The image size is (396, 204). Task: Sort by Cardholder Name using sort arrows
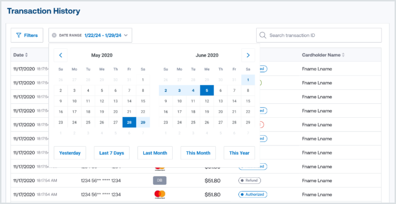click(x=344, y=55)
